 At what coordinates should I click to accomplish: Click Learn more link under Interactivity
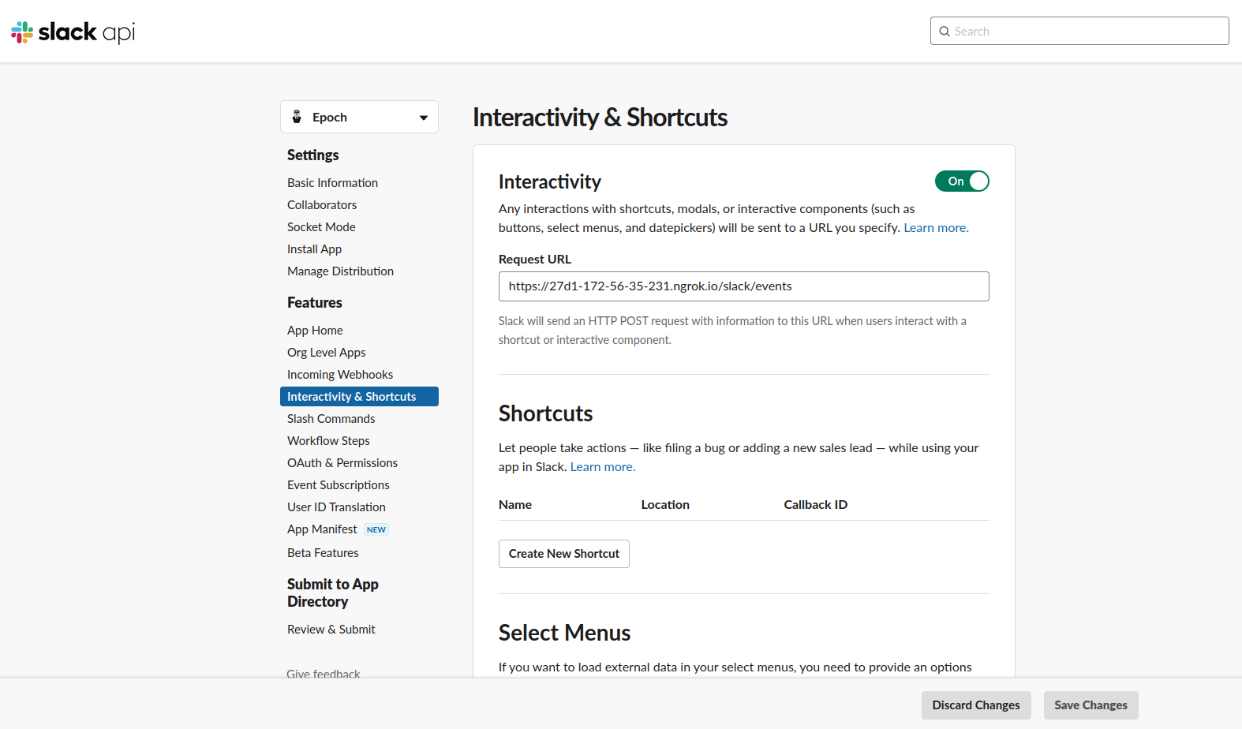click(x=936, y=228)
